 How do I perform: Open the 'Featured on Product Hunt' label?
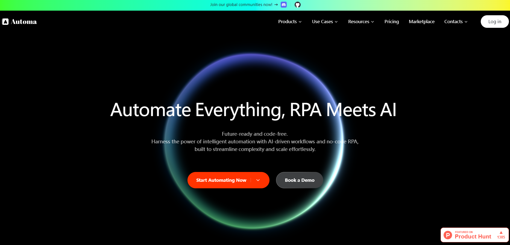pos(473,235)
